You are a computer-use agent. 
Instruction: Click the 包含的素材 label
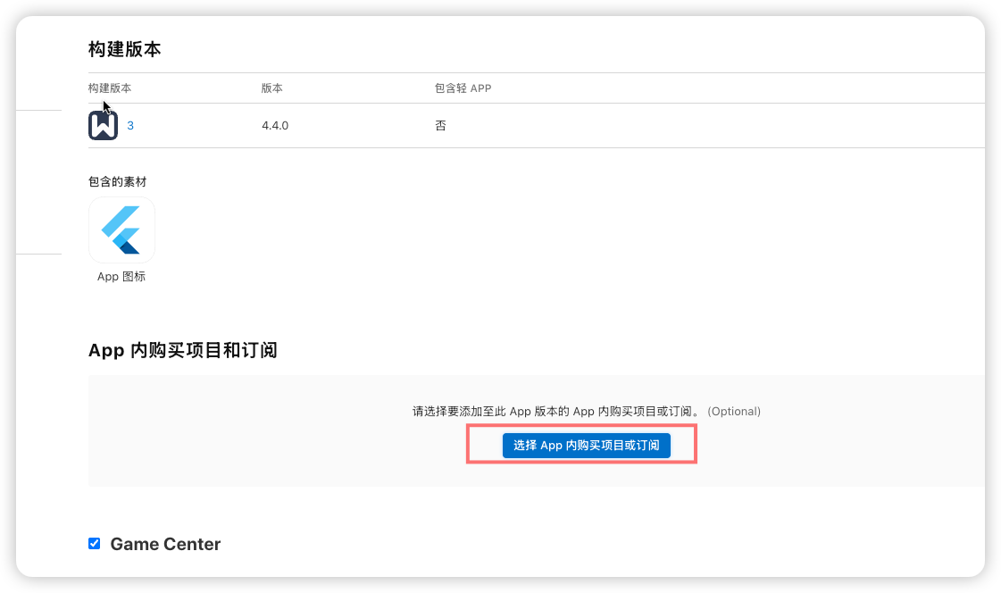pos(118,182)
